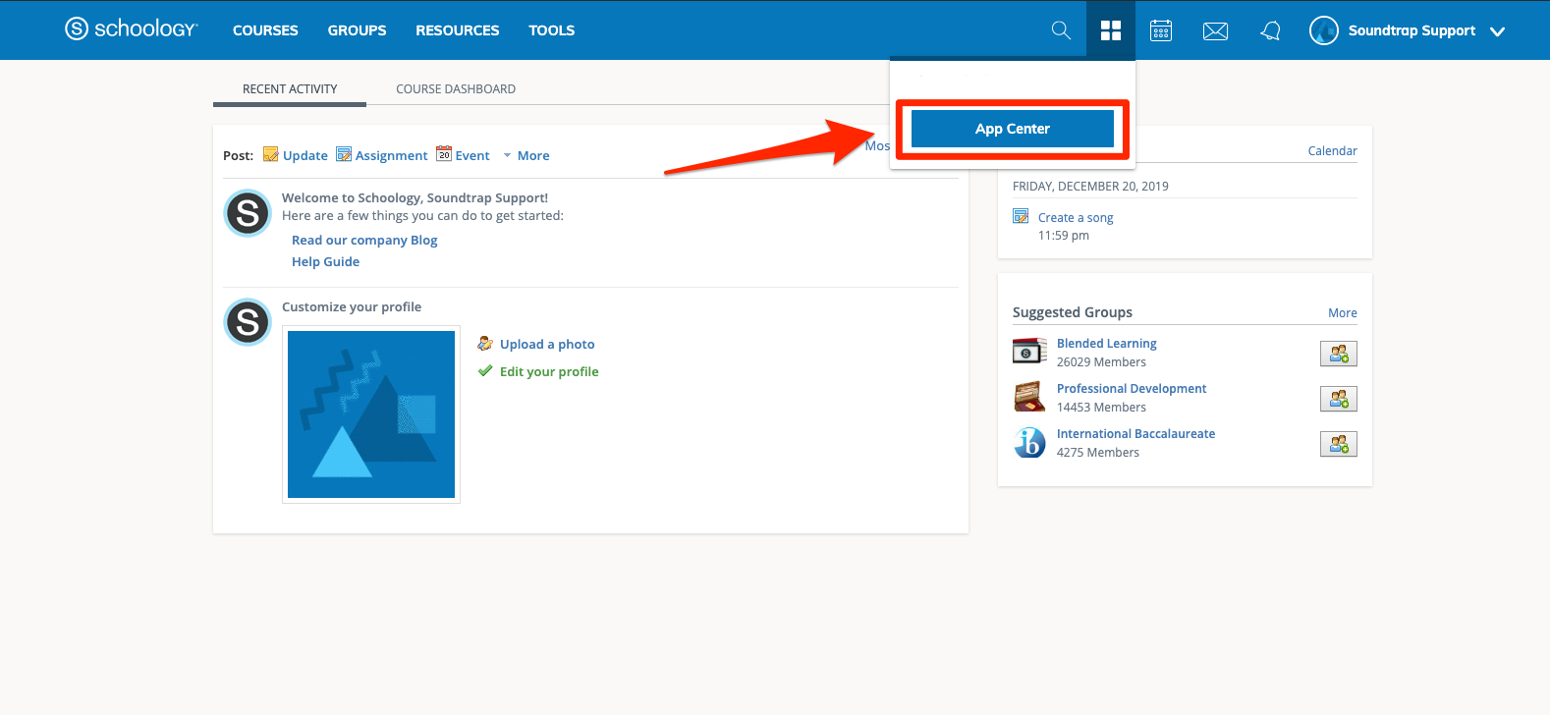Click the Update post link
Viewport: 1550px width, 715px height.
click(x=305, y=155)
